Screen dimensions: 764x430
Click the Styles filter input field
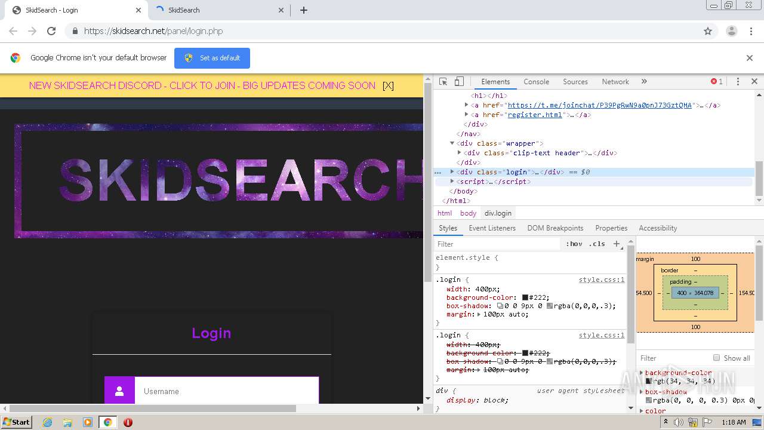click(x=498, y=244)
